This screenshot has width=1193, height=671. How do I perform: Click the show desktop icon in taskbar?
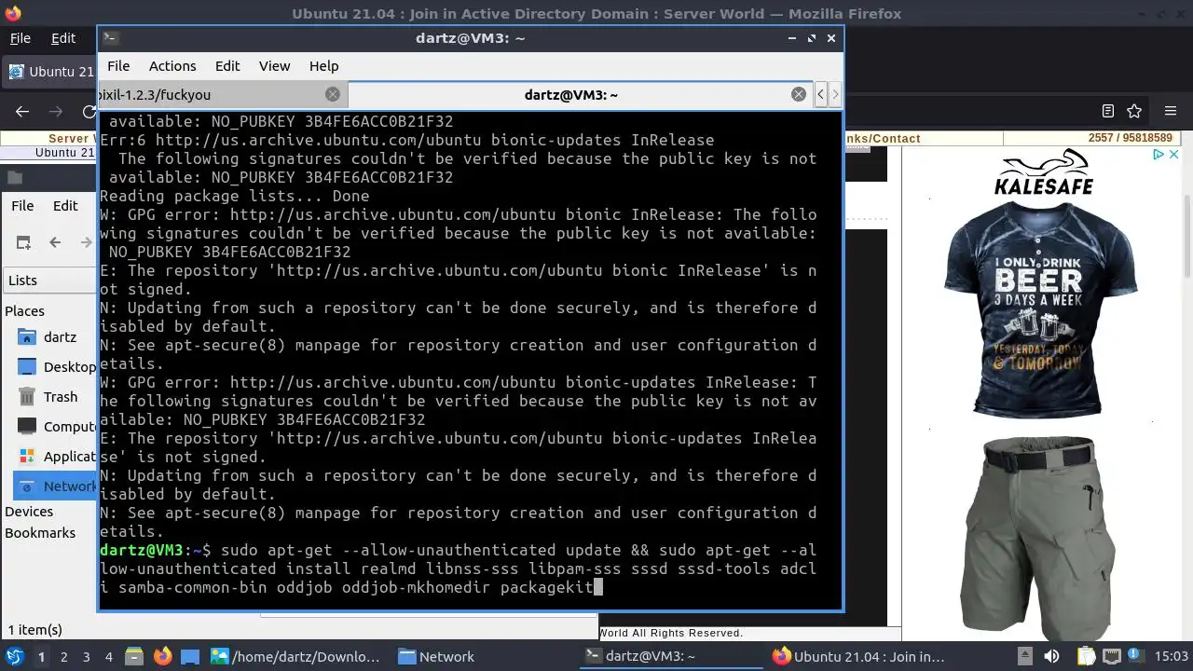coord(190,656)
